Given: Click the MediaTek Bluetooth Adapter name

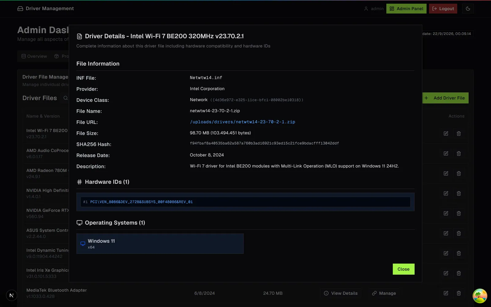Looking at the screenshot, I should [56, 290].
